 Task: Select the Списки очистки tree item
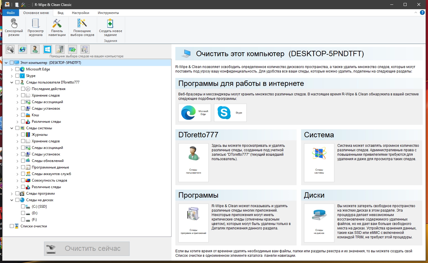[x=34, y=226]
